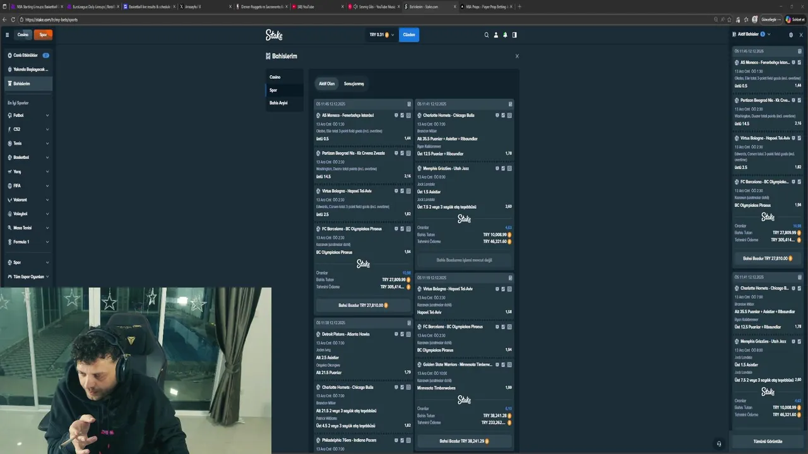
Task: Open the user profile icon
Action: 496,35
